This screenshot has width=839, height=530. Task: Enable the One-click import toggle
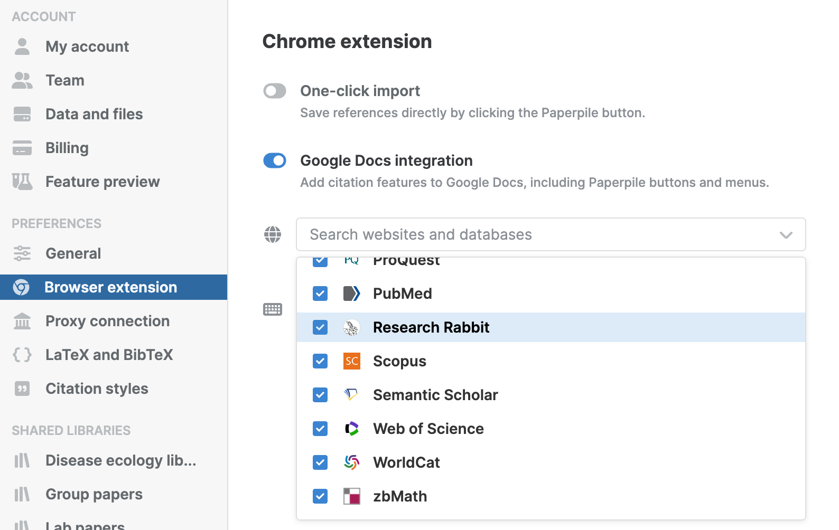click(275, 91)
